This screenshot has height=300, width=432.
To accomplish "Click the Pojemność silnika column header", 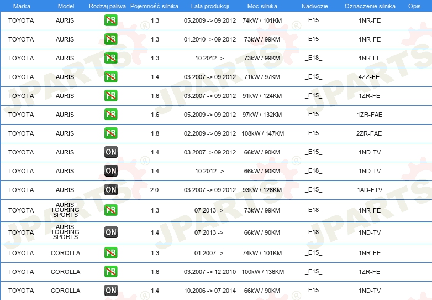I will click(154, 6).
